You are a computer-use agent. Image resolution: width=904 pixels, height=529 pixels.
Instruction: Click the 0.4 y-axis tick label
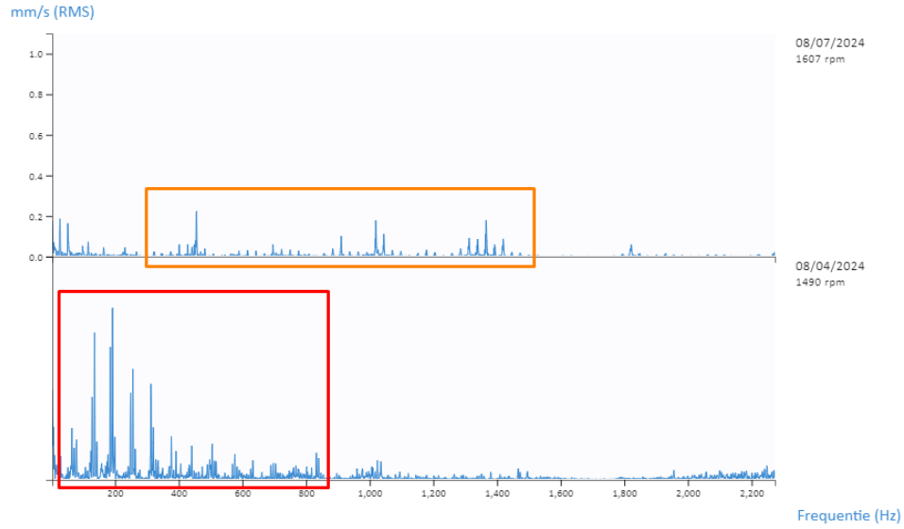coord(36,177)
